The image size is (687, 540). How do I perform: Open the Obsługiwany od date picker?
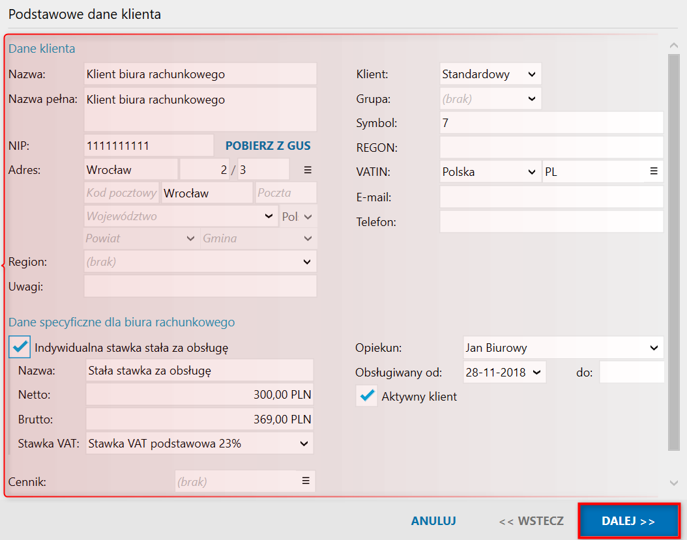click(x=536, y=373)
